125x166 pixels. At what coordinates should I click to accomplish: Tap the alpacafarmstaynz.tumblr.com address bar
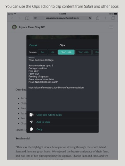tap(62, 18)
